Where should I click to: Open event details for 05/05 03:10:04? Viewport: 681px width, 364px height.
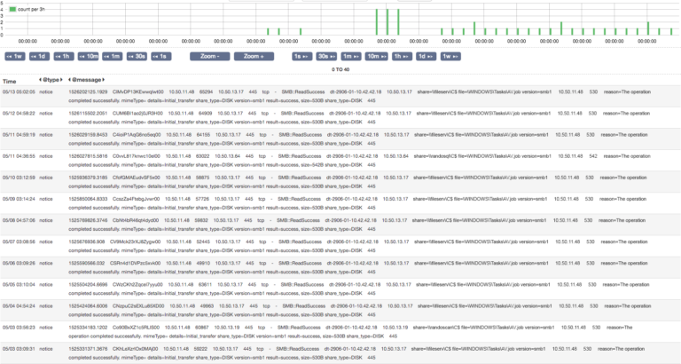coord(18,284)
